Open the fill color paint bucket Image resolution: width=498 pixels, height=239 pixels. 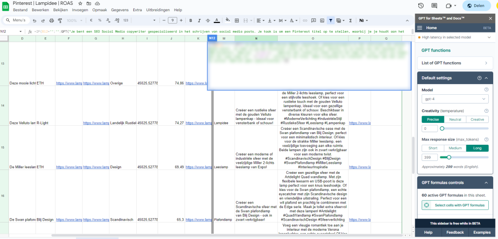coord(228,20)
